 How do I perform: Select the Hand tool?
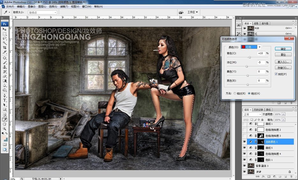pyautogui.click(x=5, y=124)
